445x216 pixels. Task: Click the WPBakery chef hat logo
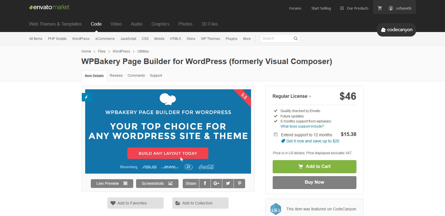click(x=168, y=99)
